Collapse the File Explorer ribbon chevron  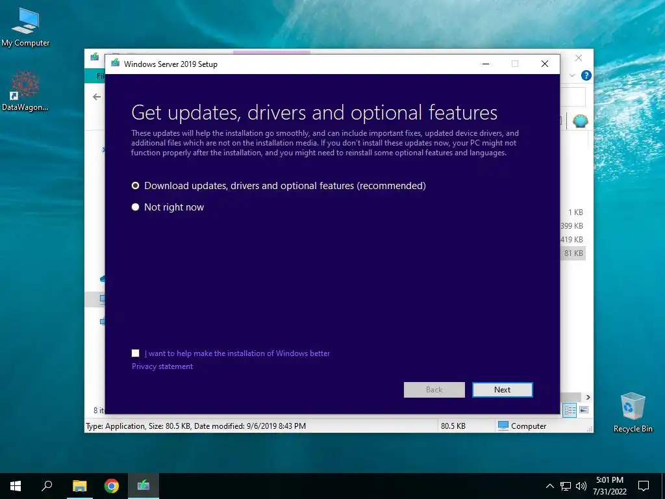pyautogui.click(x=572, y=75)
